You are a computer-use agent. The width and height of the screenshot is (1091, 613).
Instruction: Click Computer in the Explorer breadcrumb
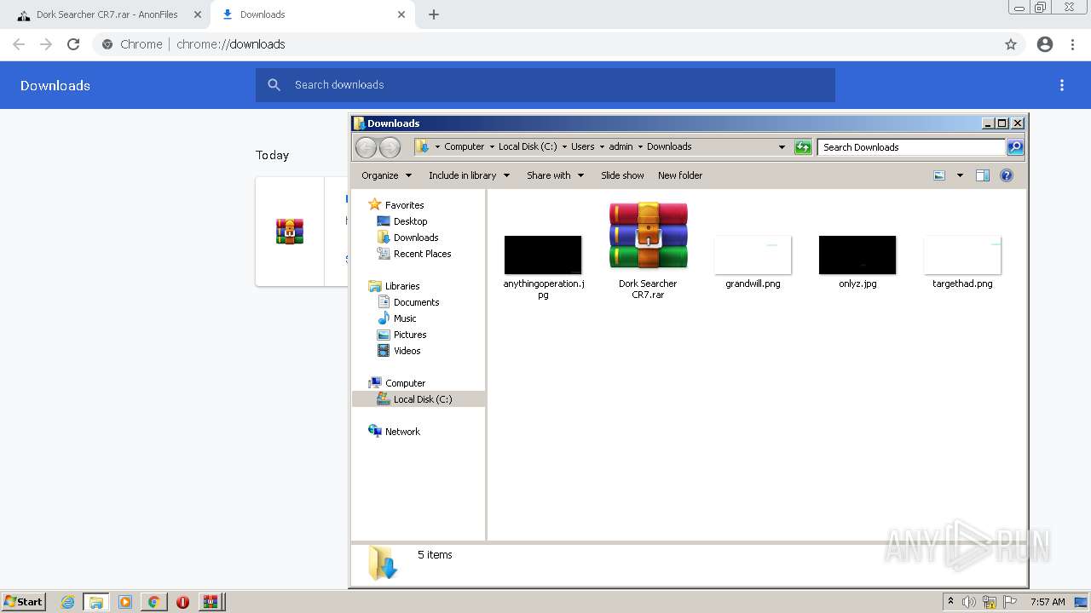pos(464,146)
